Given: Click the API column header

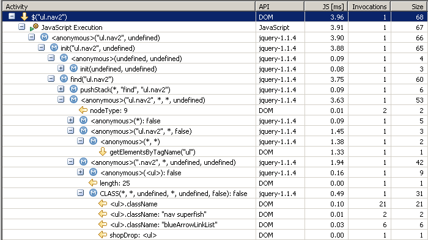Looking at the screenshot, I should tap(280, 6).
